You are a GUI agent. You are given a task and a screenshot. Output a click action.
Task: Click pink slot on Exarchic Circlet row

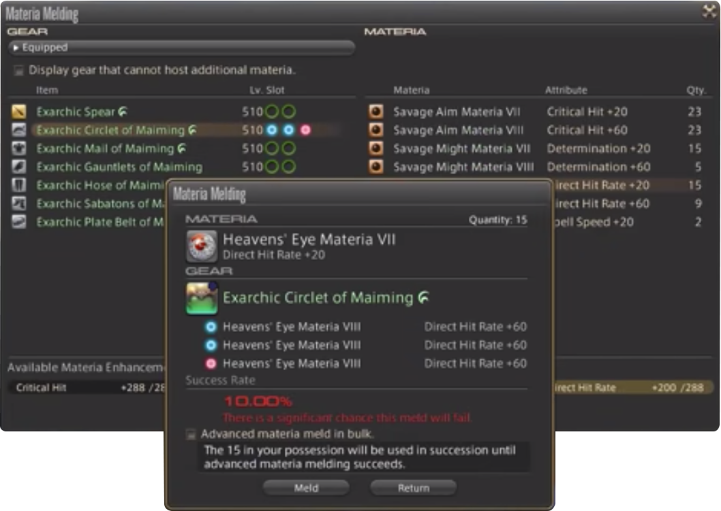point(305,130)
